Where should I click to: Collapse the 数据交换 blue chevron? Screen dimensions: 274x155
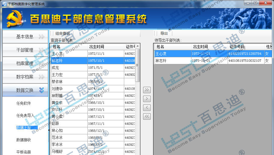tap(42, 90)
